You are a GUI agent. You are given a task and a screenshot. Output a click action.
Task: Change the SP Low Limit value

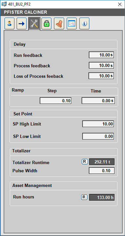(x=98, y=136)
